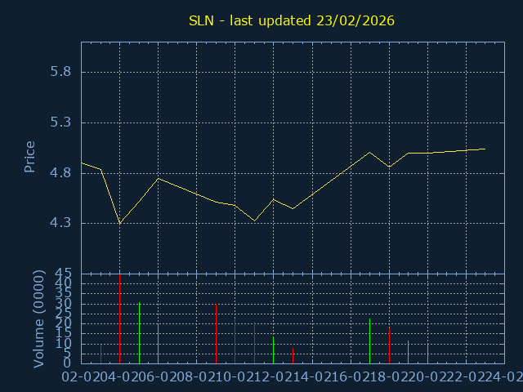Screen dimensions: 523x392
Task: Click the shortest red volume bar
Action: (x=293, y=355)
